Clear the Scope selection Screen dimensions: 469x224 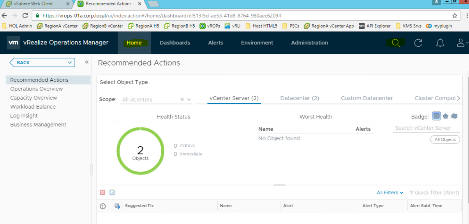click(182, 100)
